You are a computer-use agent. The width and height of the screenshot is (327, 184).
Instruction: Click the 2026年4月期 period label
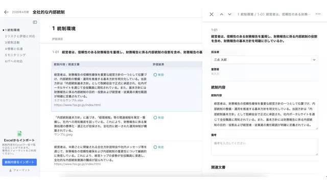20,12
